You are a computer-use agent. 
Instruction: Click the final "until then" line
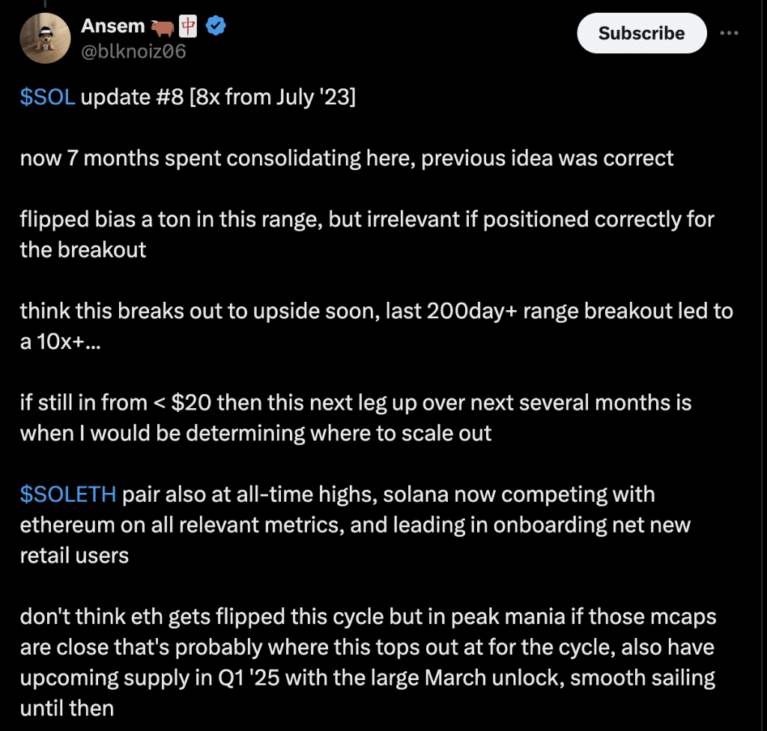pyautogui.click(x=67, y=709)
